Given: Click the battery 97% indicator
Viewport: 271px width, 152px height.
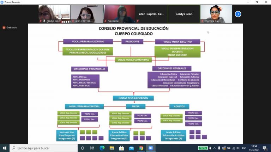Looking at the screenshot, I should coord(203,148).
